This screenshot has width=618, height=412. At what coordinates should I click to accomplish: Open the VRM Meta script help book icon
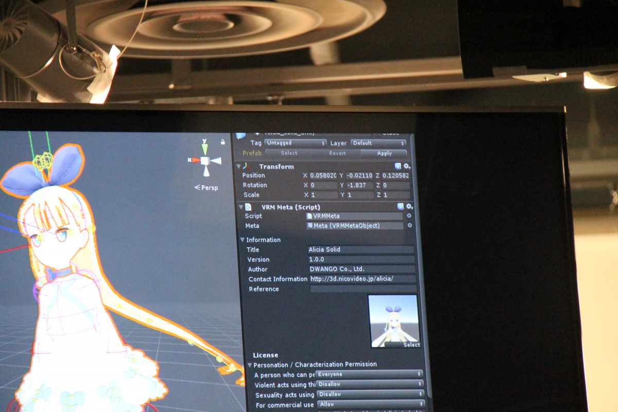click(x=400, y=207)
